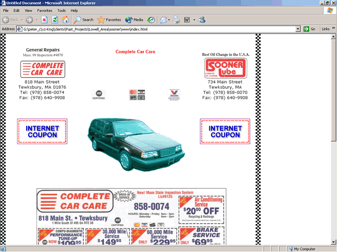Open the left Internet Coupon under Complete Car Care
Viewport: 337px width, 252px height.
click(x=42, y=131)
